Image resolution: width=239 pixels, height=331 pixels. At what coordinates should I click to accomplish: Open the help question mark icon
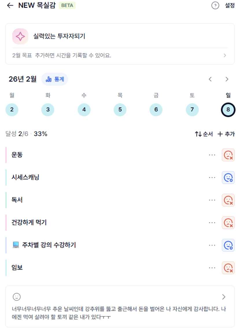215,5
